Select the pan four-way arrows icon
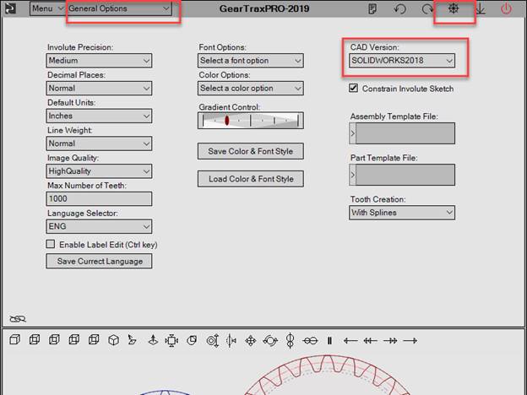Screen dimensions: 527x395 (x=250, y=341)
